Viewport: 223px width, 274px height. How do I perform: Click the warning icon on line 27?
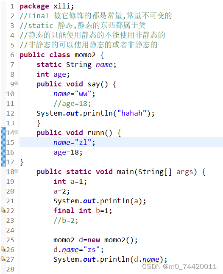[x=3, y=259]
